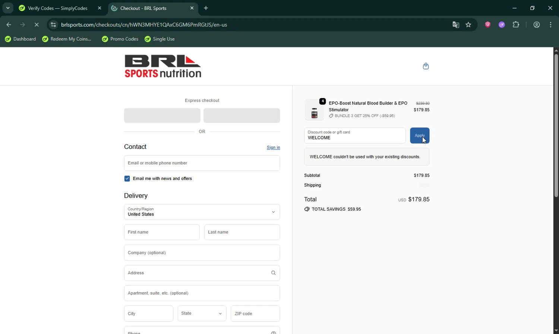Screen dimensions: 559x334
Task: Close the Verify Codes tab
Action: point(100,8)
